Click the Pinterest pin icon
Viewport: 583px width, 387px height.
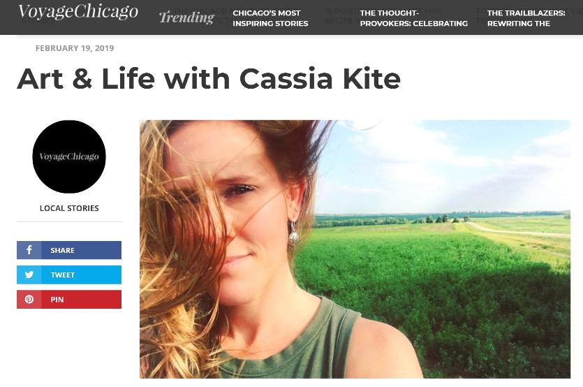tap(29, 299)
